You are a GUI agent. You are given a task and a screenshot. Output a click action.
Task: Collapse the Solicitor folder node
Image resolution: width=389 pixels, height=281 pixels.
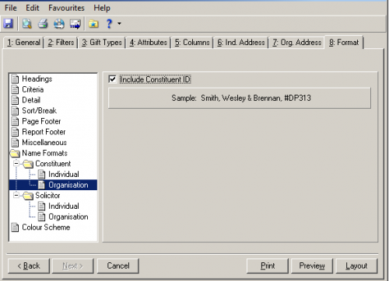point(16,196)
